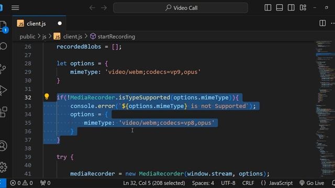
Task: Change line endings via 'CRLF'
Action: click(x=248, y=183)
